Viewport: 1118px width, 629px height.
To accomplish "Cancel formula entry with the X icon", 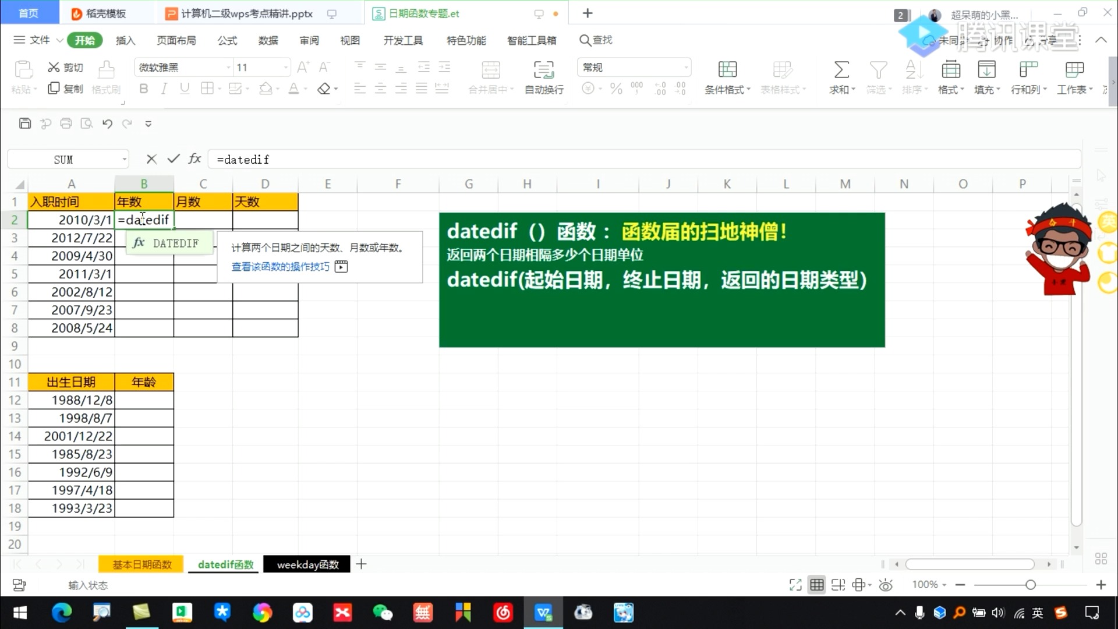I will [151, 159].
